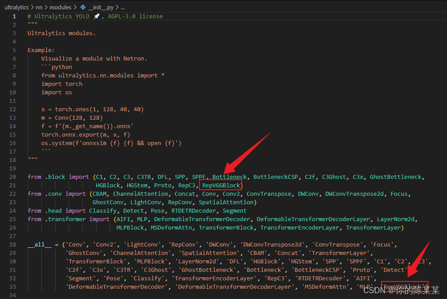
Task: Click 'from ultralytics.nn.modules import *' text
Action: (x=103, y=75)
